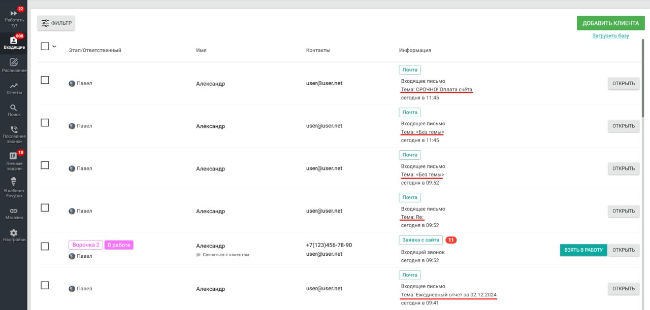Open the ФИЛЬТР filter panel
The image size is (650, 310).
(x=56, y=23)
